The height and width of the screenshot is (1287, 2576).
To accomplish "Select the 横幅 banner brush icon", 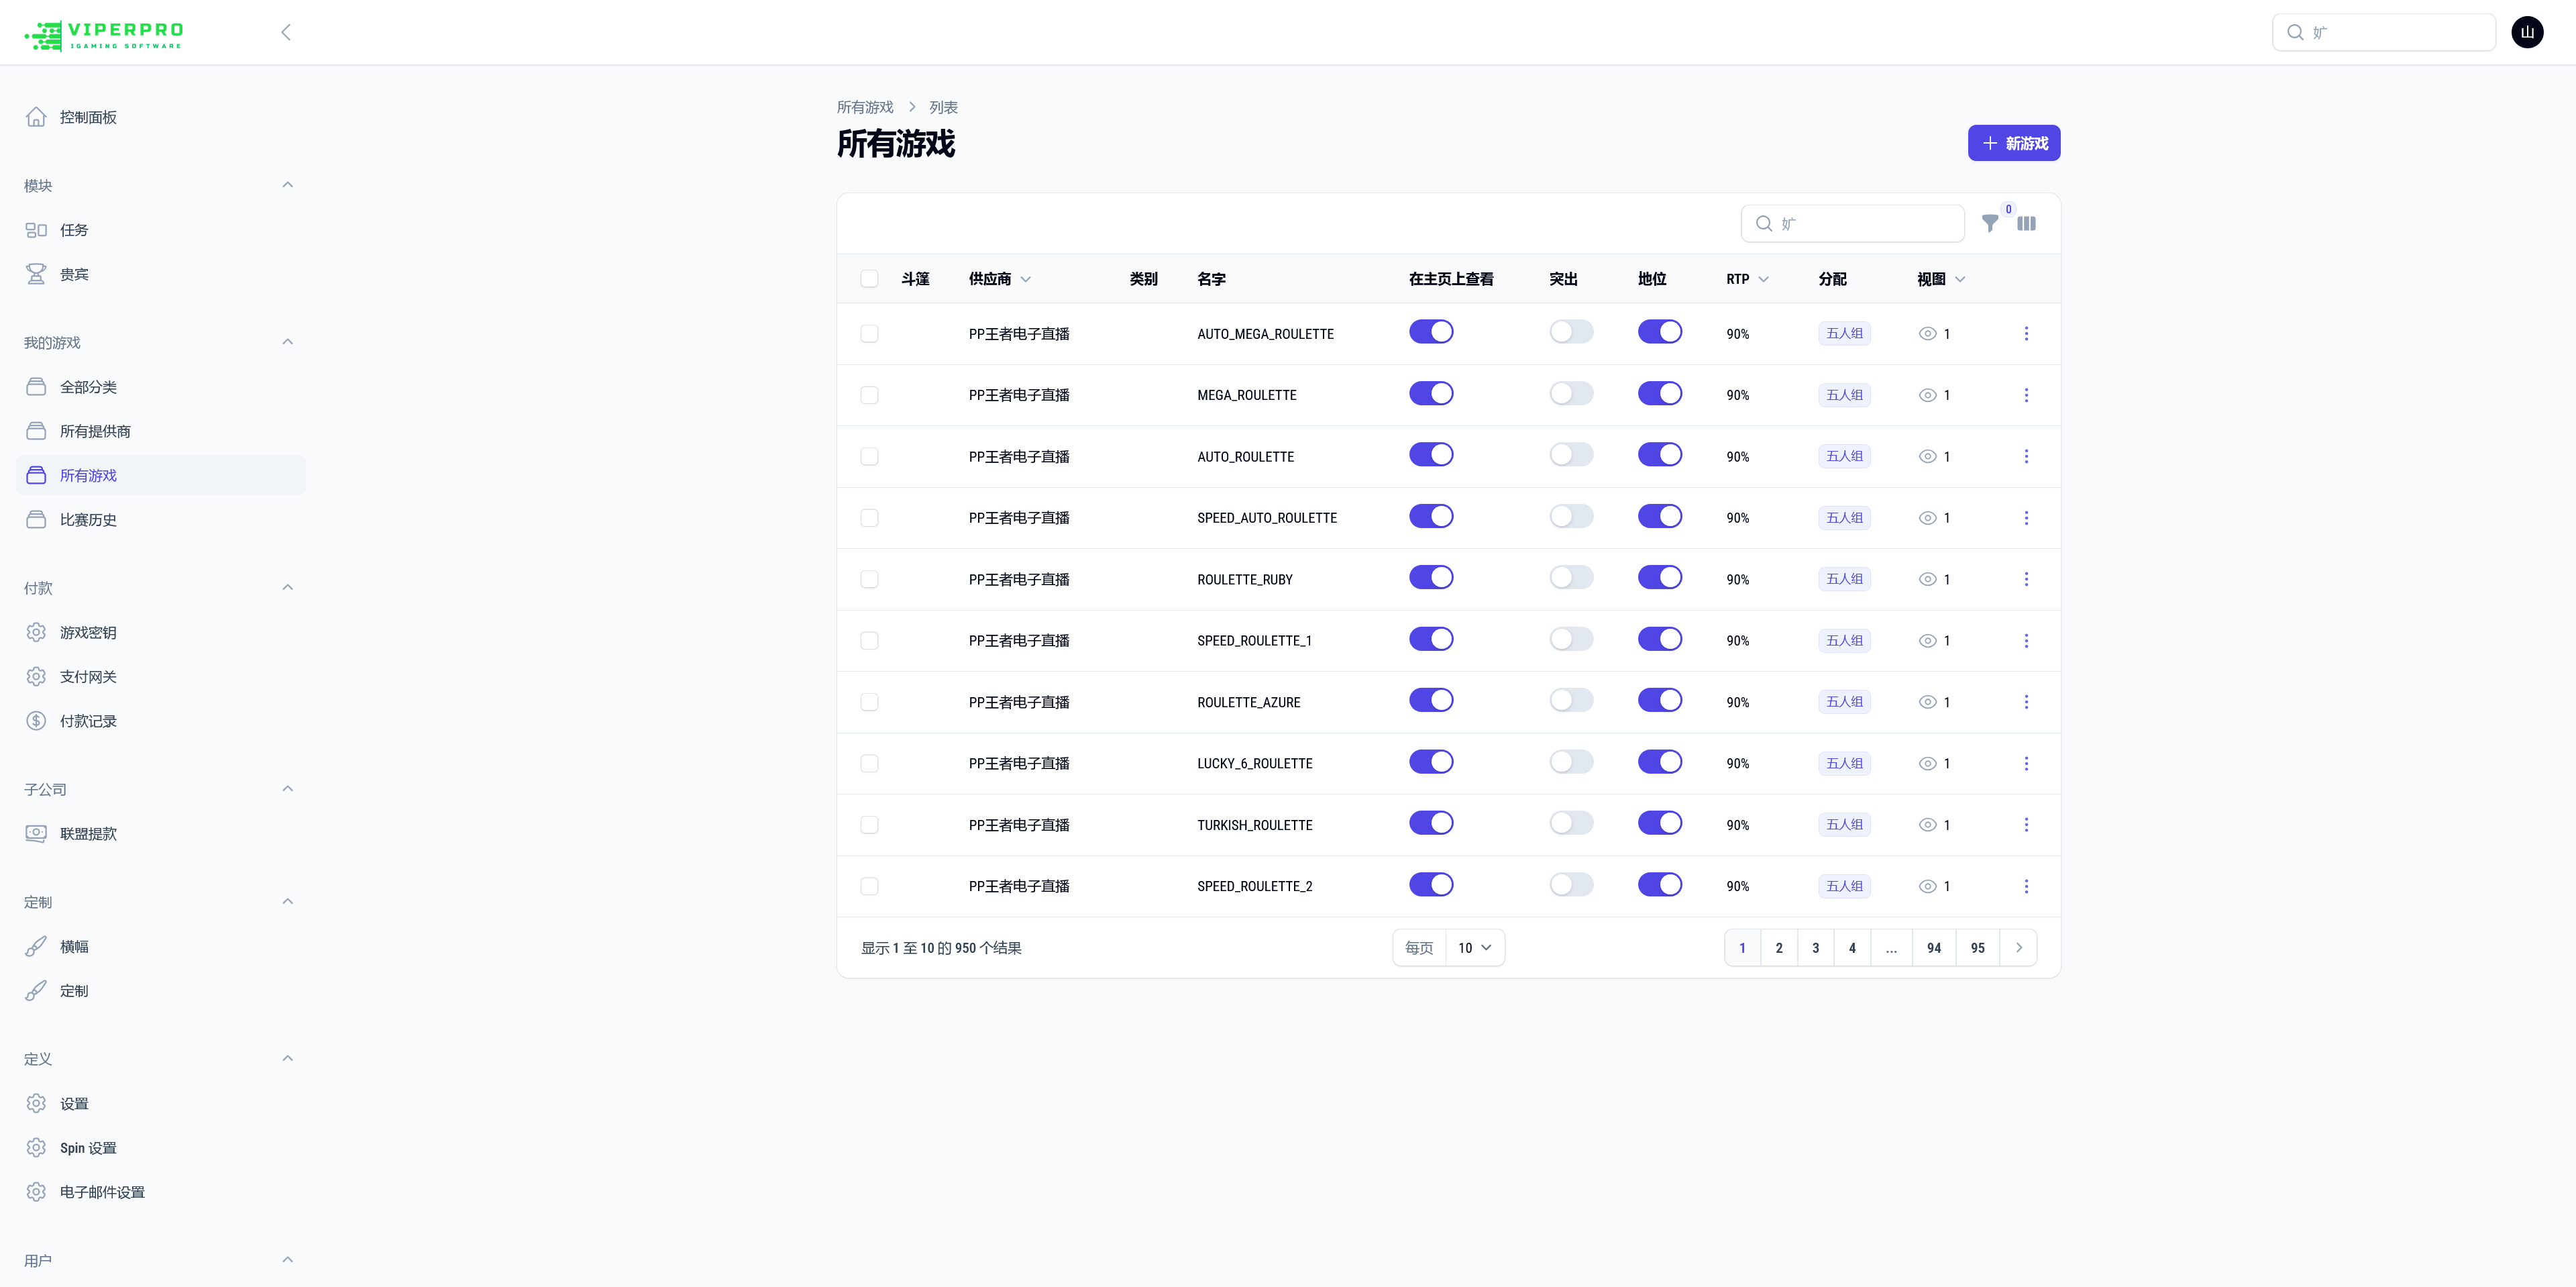I will click(36, 946).
